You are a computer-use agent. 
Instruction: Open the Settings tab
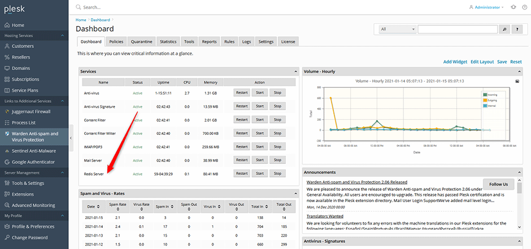pos(266,42)
